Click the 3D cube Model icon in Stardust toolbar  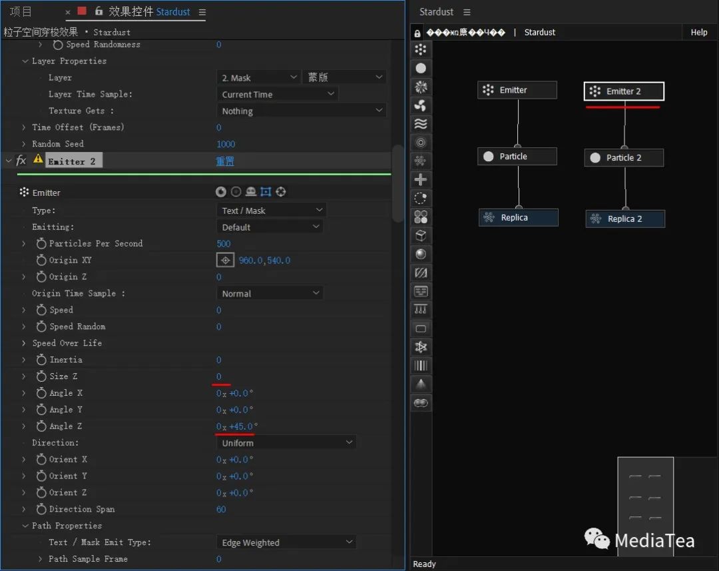pos(421,235)
